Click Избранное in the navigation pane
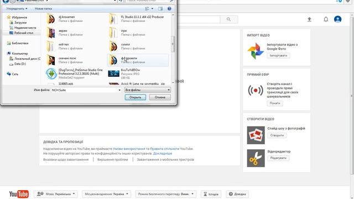 (x=19, y=17)
